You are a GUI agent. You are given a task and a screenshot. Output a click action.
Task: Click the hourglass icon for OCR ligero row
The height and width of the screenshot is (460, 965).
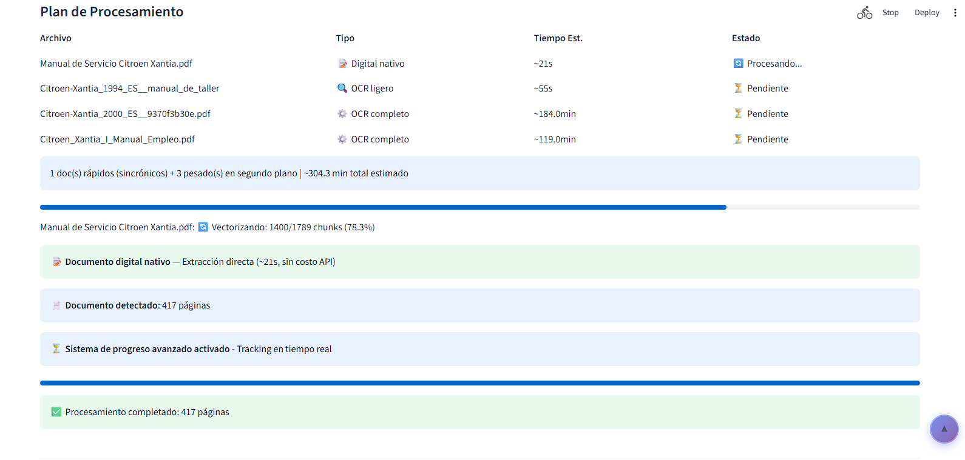[x=738, y=88]
